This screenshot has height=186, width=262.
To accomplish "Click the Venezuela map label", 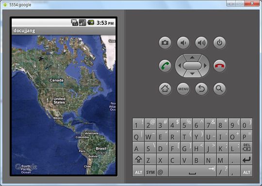I will tap(91, 134).
